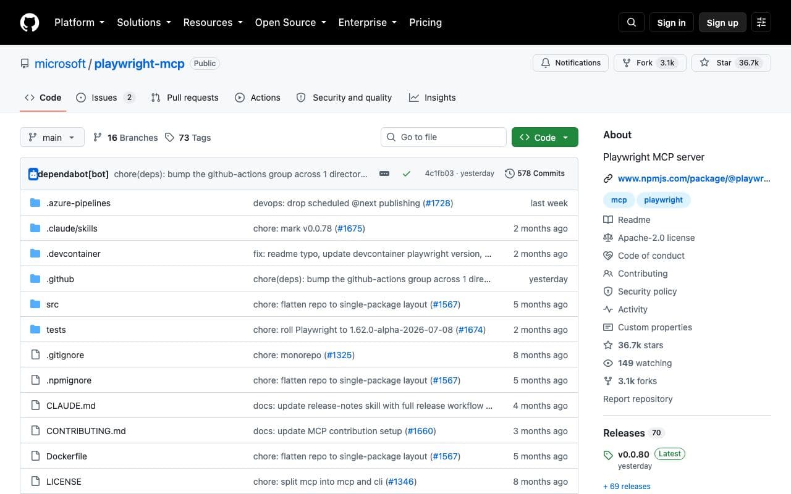
Task: Click the dependabot avatar icon
Action: click(x=33, y=174)
